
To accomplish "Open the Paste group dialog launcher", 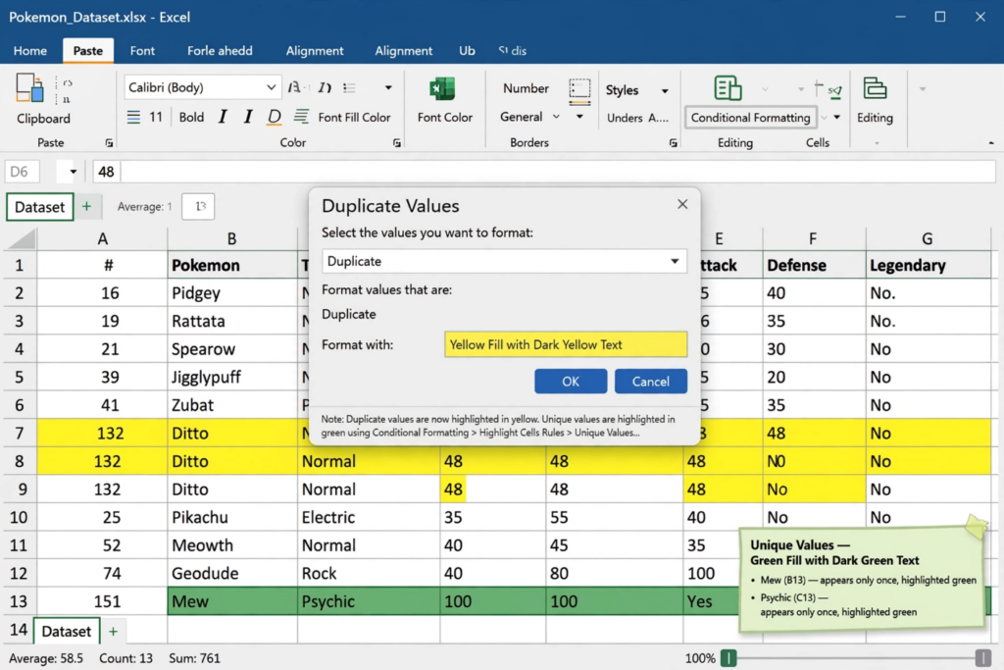I will point(109,143).
